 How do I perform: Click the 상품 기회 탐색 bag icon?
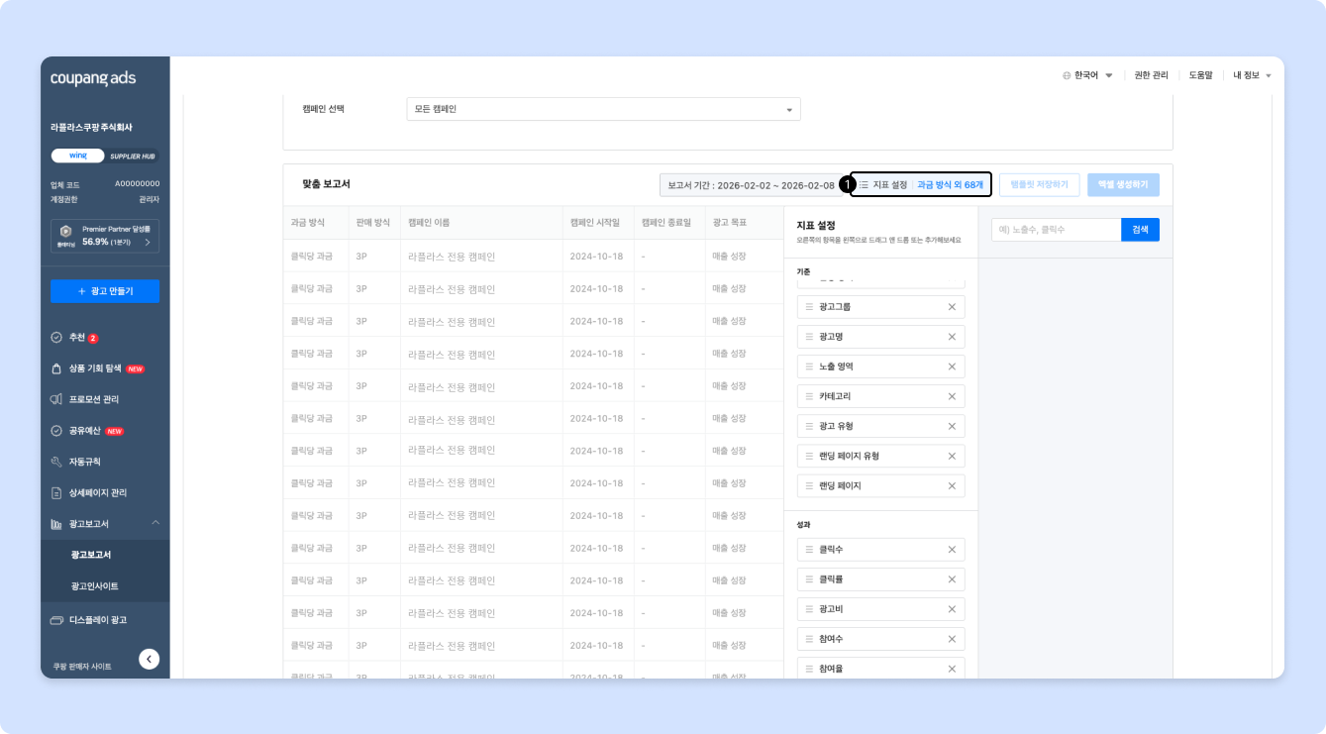pyautogui.click(x=56, y=368)
